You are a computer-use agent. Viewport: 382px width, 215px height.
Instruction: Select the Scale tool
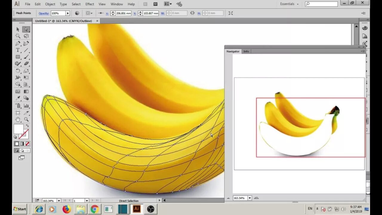pyautogui.click(x=26, y=71)
